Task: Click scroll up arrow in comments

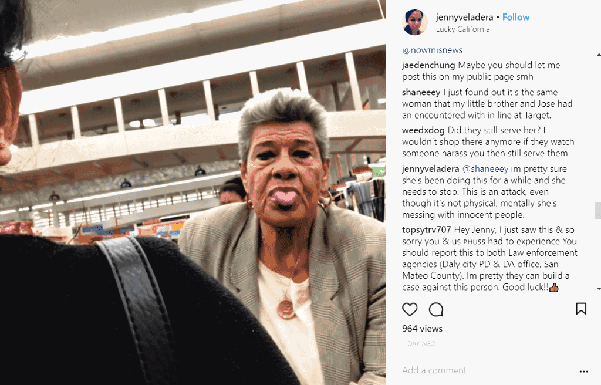Action: 598,55
